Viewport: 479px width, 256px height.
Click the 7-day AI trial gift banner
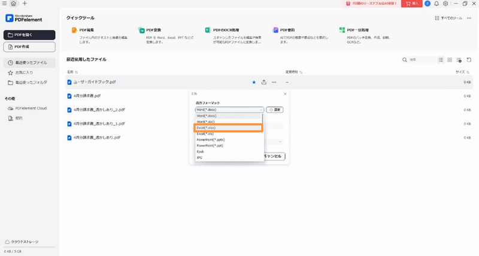(371, 4)
